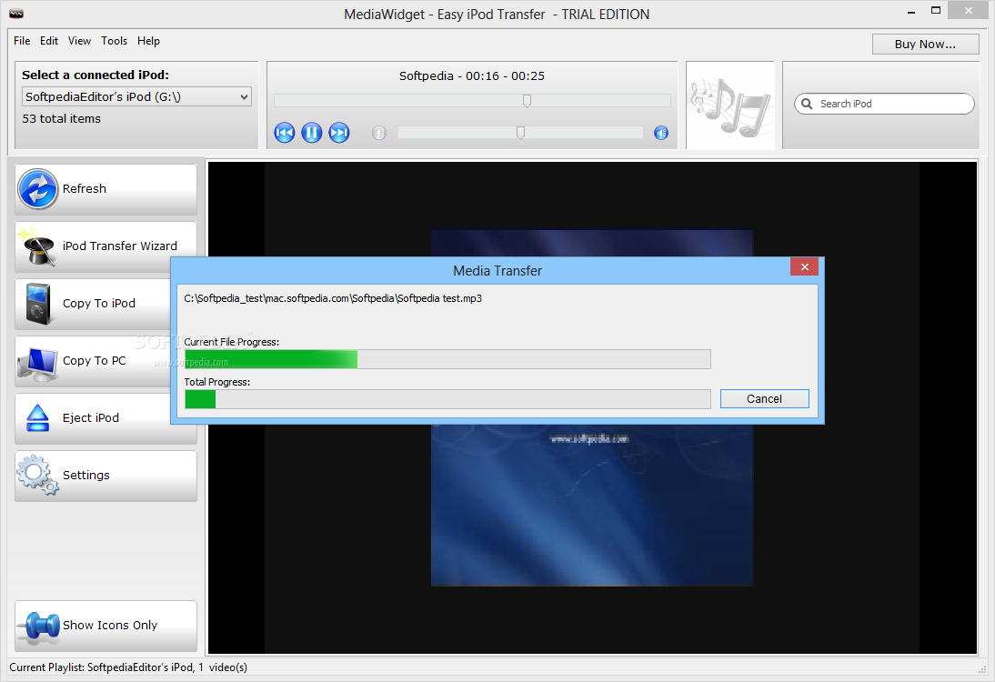Minimize the MediaWidget window
This screenshot has height=682, width=995.
(911, 12)
